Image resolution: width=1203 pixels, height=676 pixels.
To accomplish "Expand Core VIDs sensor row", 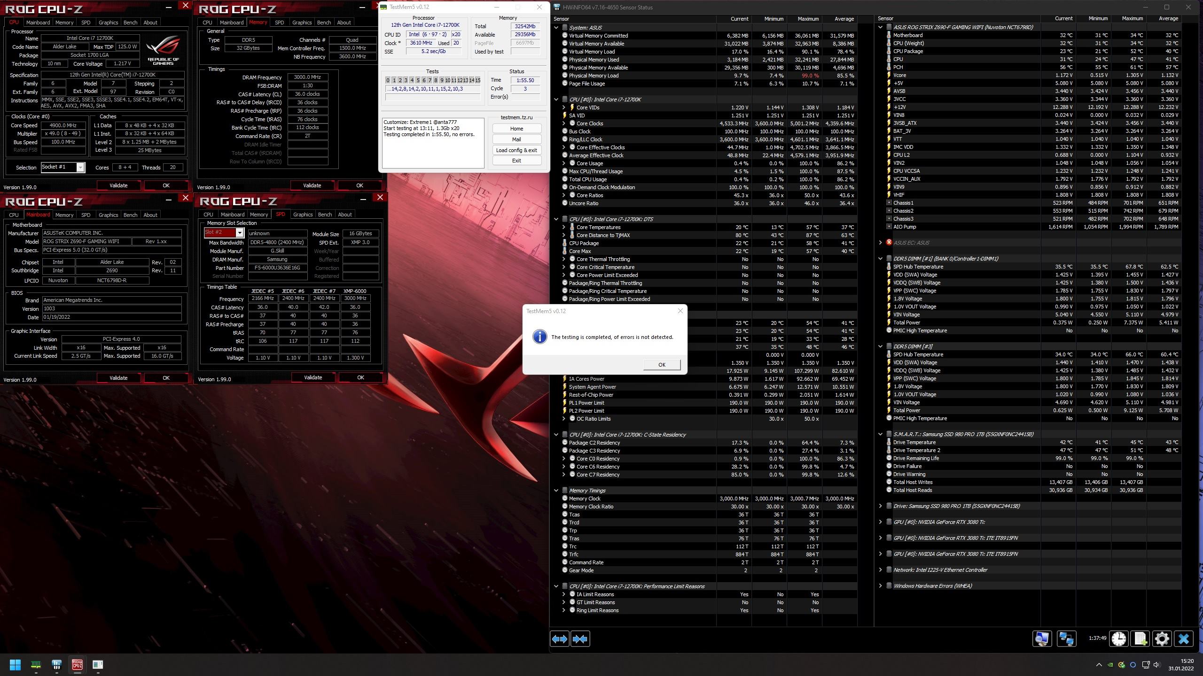I will coord(564,108).
